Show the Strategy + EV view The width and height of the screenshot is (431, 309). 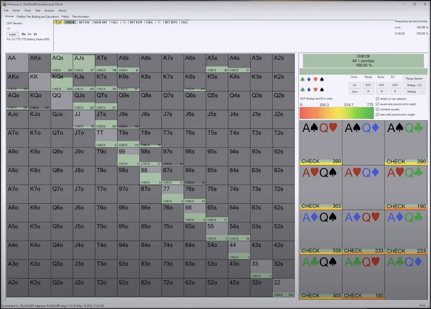coord(414,85)
